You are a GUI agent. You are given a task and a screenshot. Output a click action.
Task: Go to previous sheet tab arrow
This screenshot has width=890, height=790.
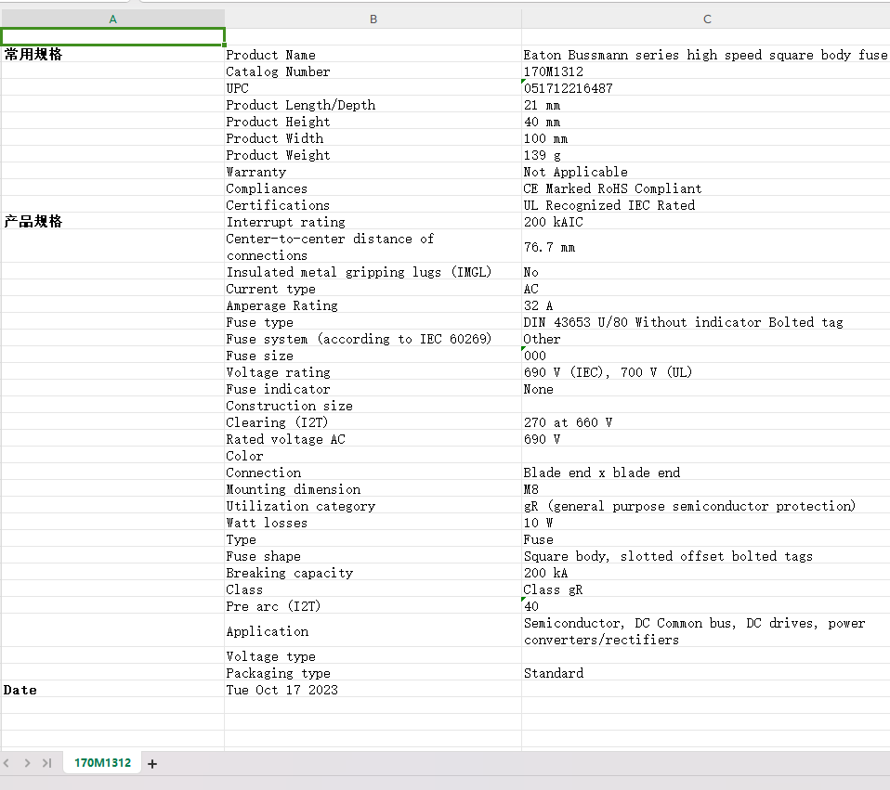7,763
